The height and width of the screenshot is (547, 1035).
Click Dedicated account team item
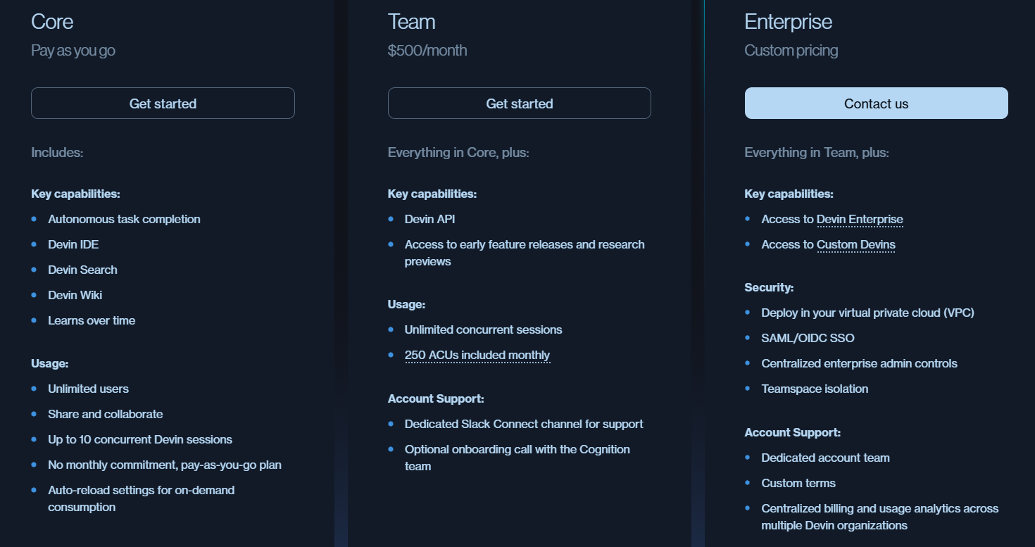point(825,458)
